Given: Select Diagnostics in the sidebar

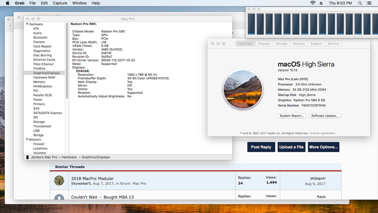Looking at the screenshot, I should (x=42, y=51).
